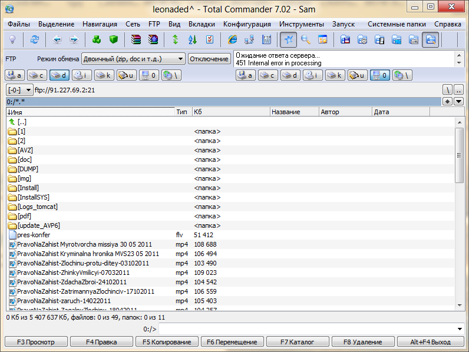Open the Конфигурация menu
This screenshot has height=352, width=469.
[247, 24]
